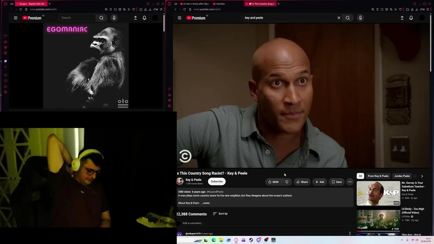Switch to the 'Is This Country Song' tab

click(260, 4)
